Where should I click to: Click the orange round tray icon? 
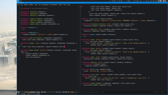(165, 1)
